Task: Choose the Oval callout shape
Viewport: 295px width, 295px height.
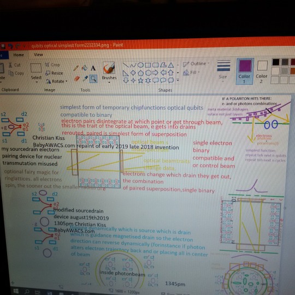Action: 163,80
